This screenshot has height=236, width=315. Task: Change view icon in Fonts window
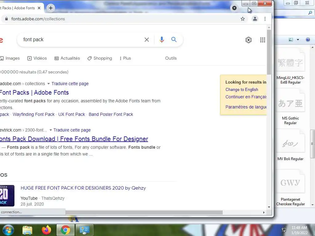(291, 40)
